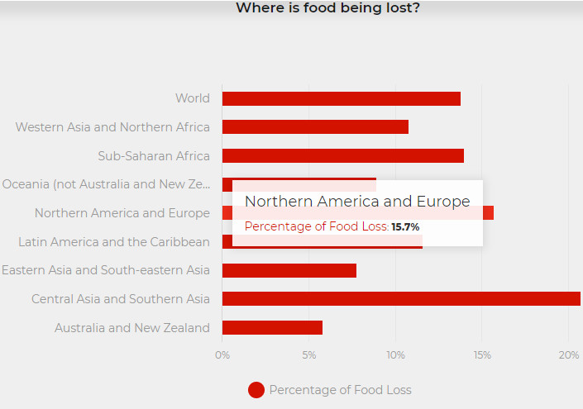Select the Eastern Asia and South-eastern Asia bar

[289, 271]
